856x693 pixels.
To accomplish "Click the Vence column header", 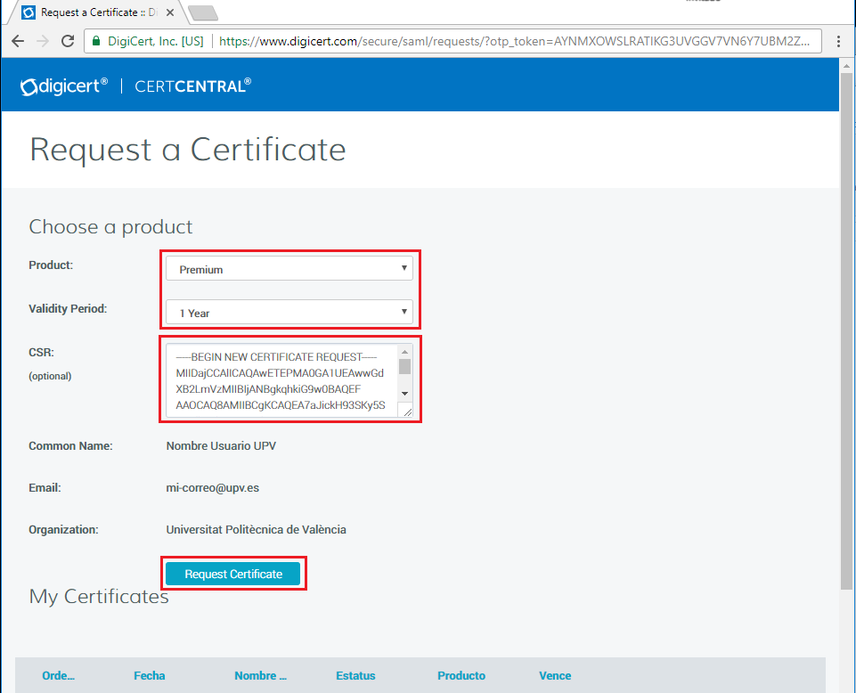I will [x=555, y=676].
